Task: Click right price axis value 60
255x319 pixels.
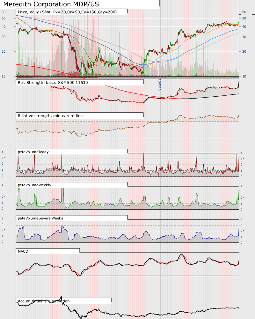Action: (x=244, y=12)
